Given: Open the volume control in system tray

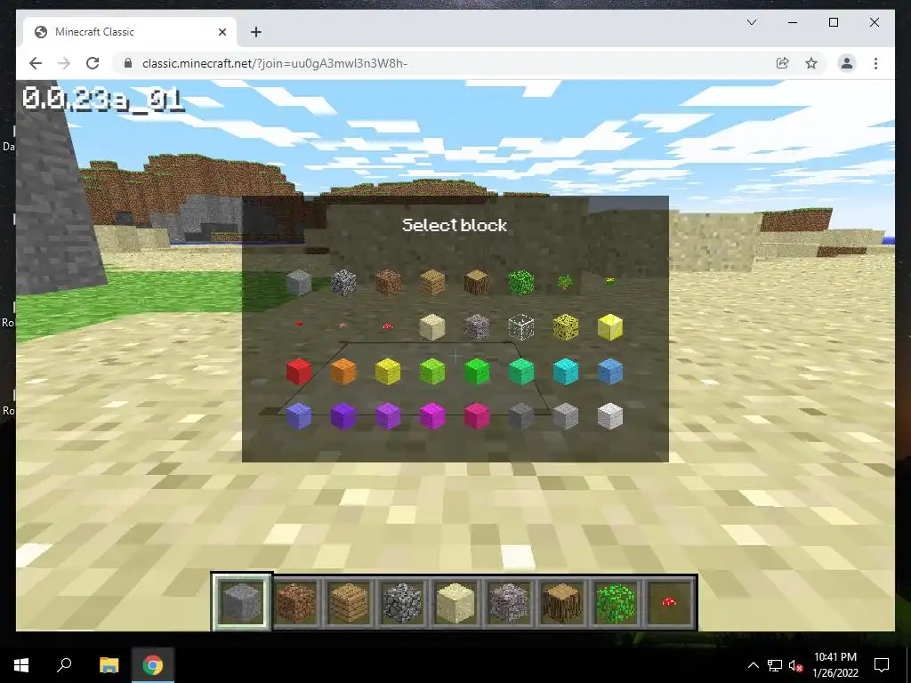Looking at the screenshot, I should coord(795,665).
